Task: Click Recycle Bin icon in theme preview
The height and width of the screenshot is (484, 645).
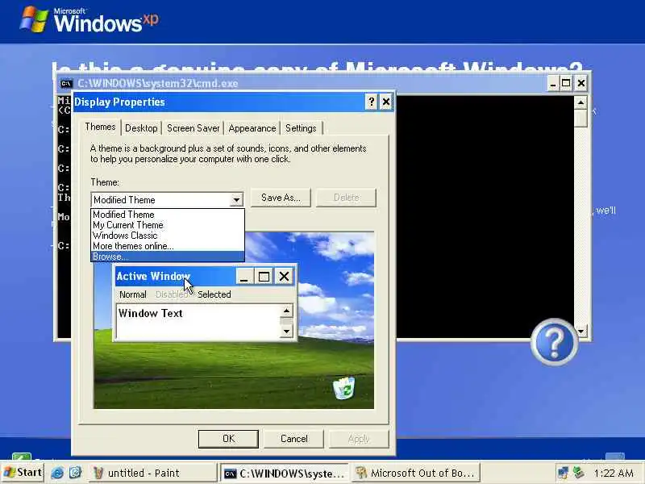Action: pyautogui.click(x=344, y=388)
